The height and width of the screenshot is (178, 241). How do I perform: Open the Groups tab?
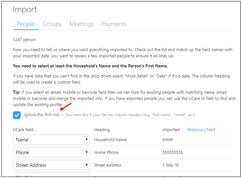[x=52, y=24]
